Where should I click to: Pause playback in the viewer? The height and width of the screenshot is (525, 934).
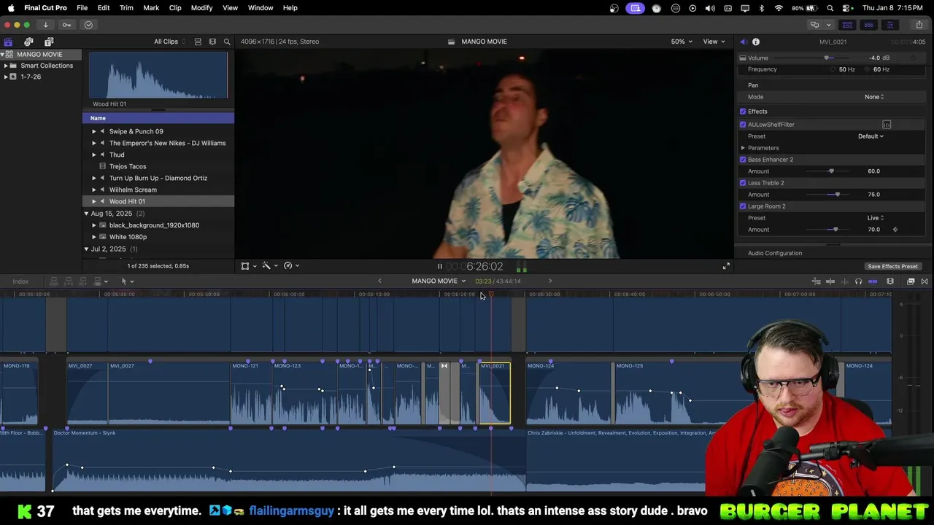[439, 267]
